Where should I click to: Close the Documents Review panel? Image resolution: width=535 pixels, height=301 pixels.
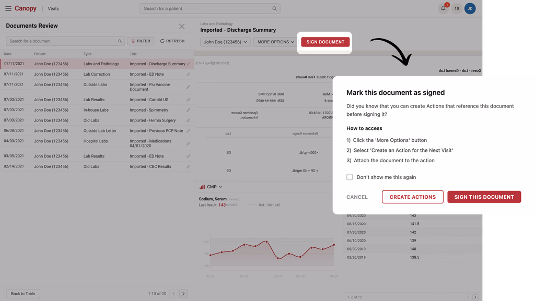[x=182, y=26]
